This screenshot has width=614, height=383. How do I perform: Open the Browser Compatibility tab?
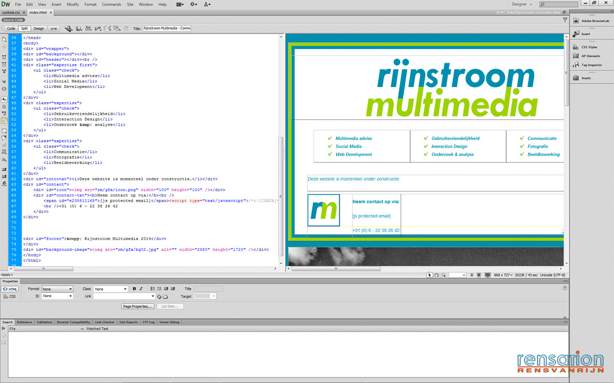[73, 322]
